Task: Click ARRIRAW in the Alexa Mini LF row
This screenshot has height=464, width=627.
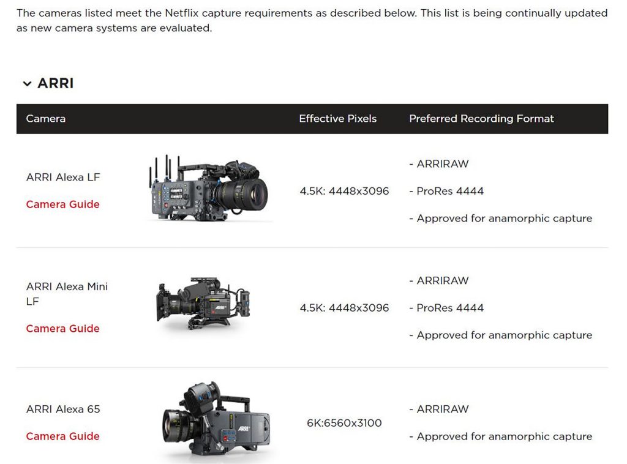Action: click(438, 280)
